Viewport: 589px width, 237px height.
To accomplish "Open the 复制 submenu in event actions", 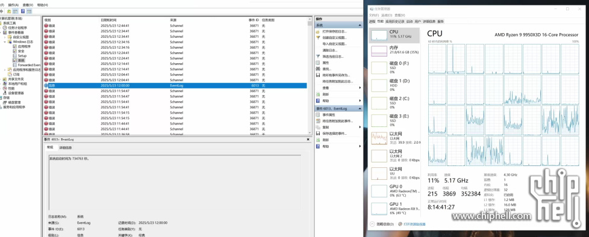I will [x=360, y=127].
